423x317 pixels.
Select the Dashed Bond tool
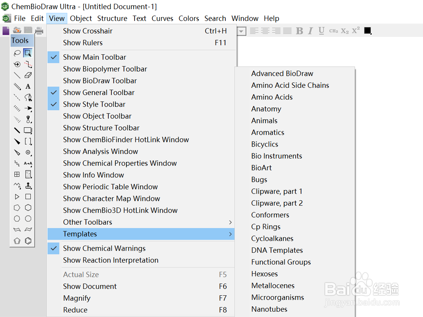pyautogui.click(x=17, y=97)
